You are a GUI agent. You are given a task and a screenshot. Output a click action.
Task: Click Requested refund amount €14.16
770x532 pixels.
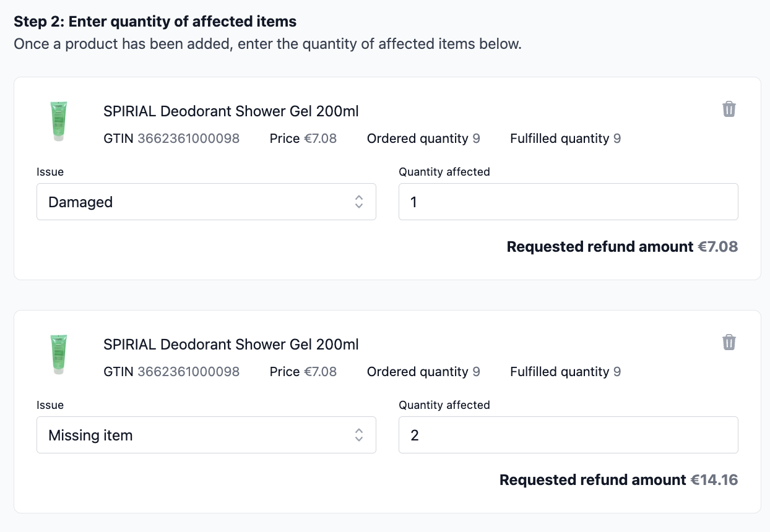point(618,480)
